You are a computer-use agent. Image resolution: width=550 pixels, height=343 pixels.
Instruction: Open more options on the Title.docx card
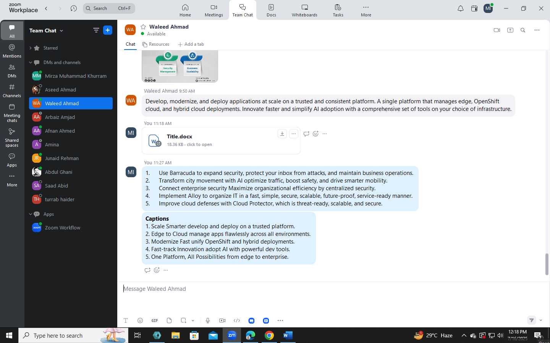coord(293,133)
